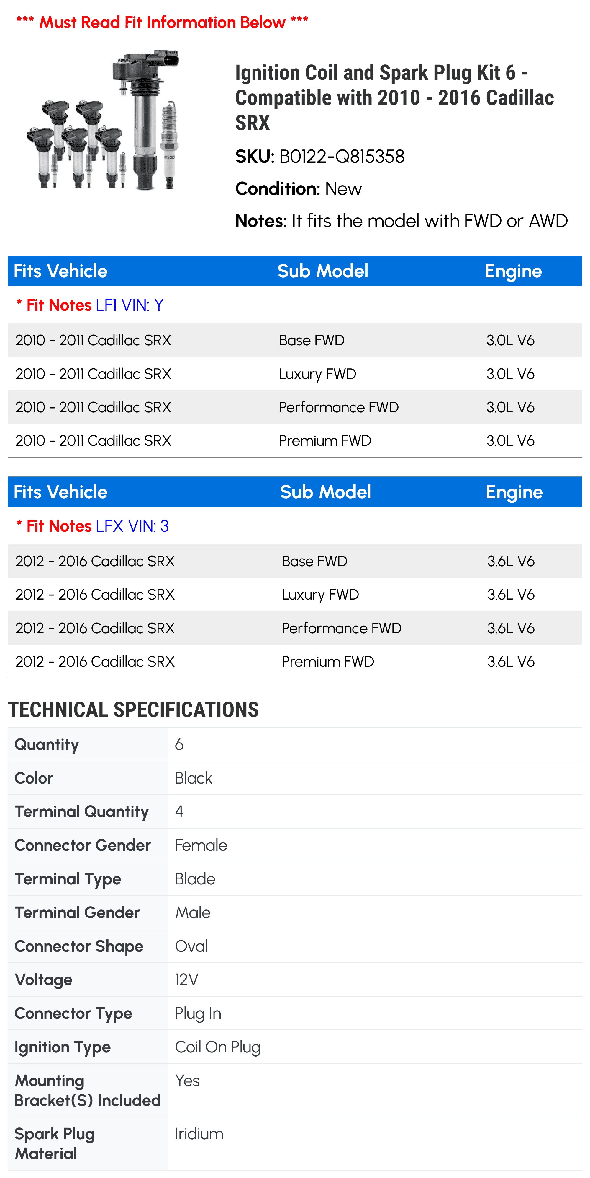
Task: Click Sub Model header in second table
Action: click(325, 492)
